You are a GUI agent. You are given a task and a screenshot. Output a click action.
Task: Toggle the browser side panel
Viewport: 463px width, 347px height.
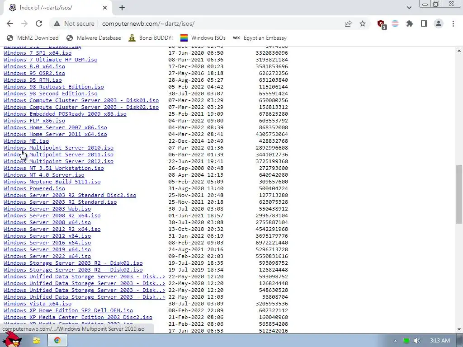point(424,23)
